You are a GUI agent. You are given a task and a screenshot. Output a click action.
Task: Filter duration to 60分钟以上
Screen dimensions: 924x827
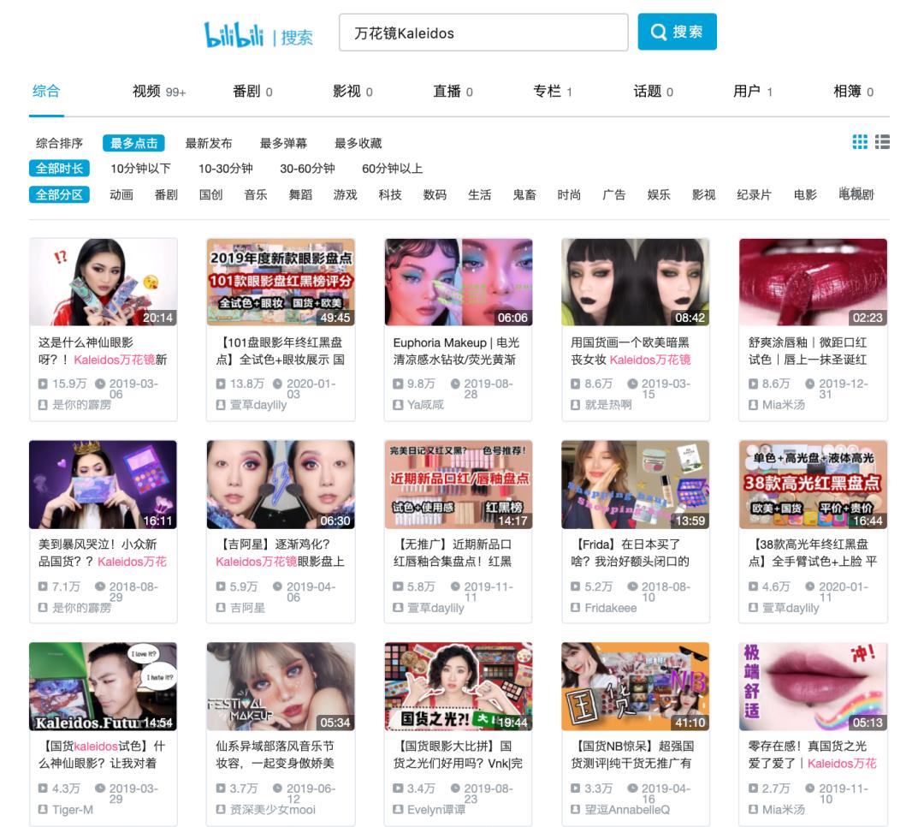point(393,169)
